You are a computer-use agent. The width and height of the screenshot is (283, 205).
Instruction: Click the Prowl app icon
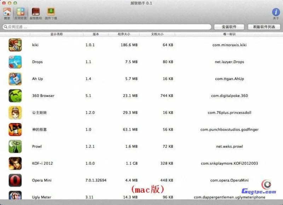coord(15,146)
